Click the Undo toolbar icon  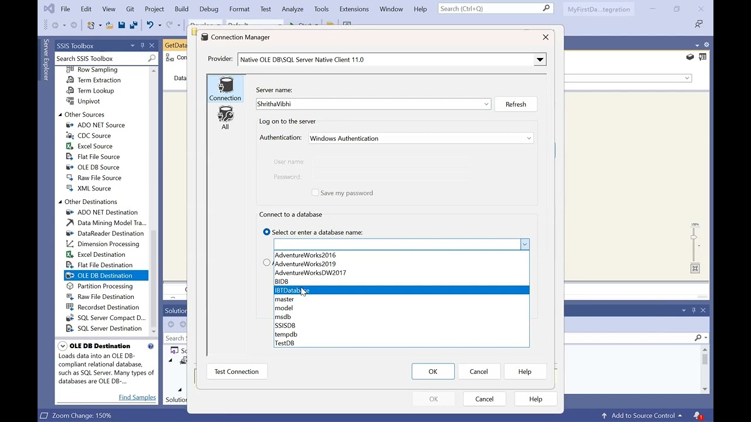point(150,25)
